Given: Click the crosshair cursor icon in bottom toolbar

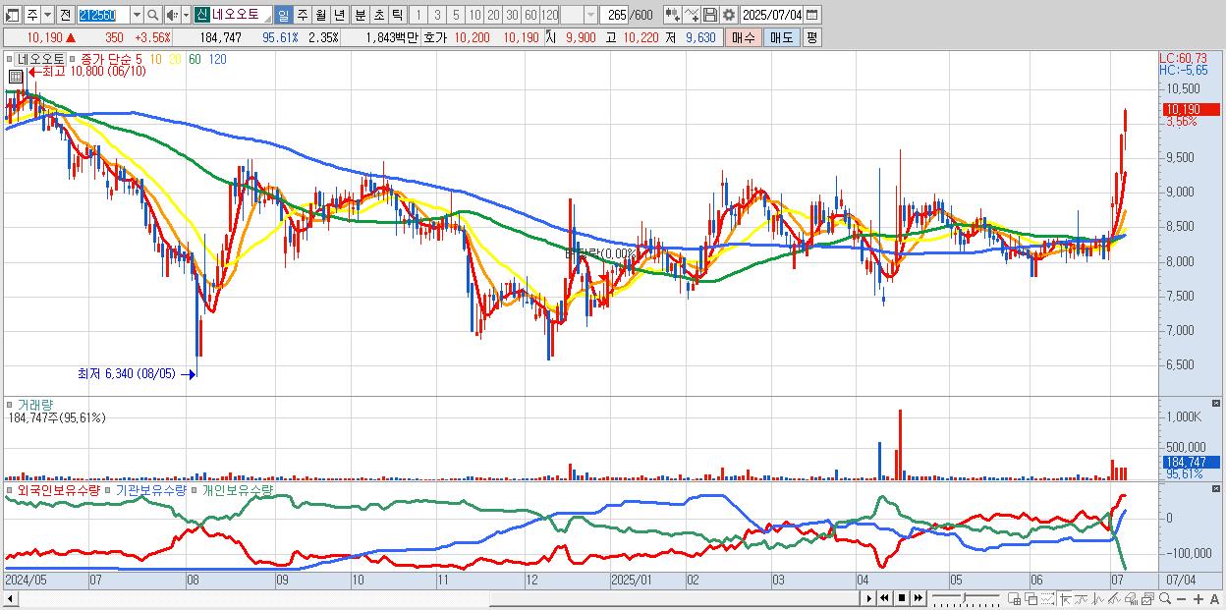Looking at the screenshot, I should [x=1065, y=599].
